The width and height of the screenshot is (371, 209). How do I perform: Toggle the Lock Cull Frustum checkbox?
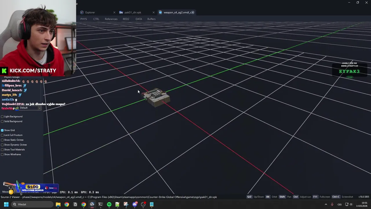[x=2, y=135]
